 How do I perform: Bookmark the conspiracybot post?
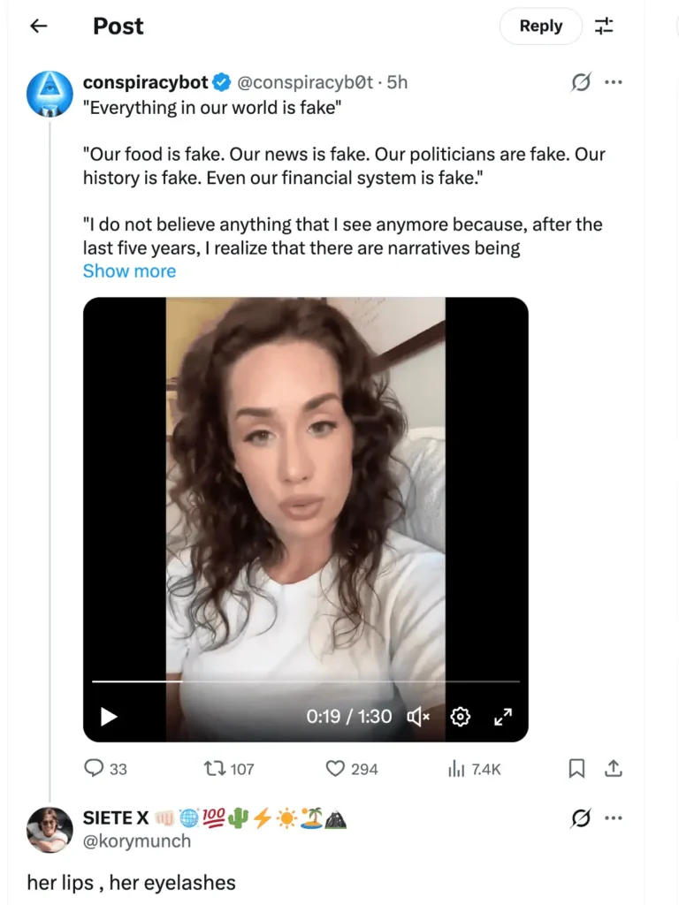tap(576, 769)
